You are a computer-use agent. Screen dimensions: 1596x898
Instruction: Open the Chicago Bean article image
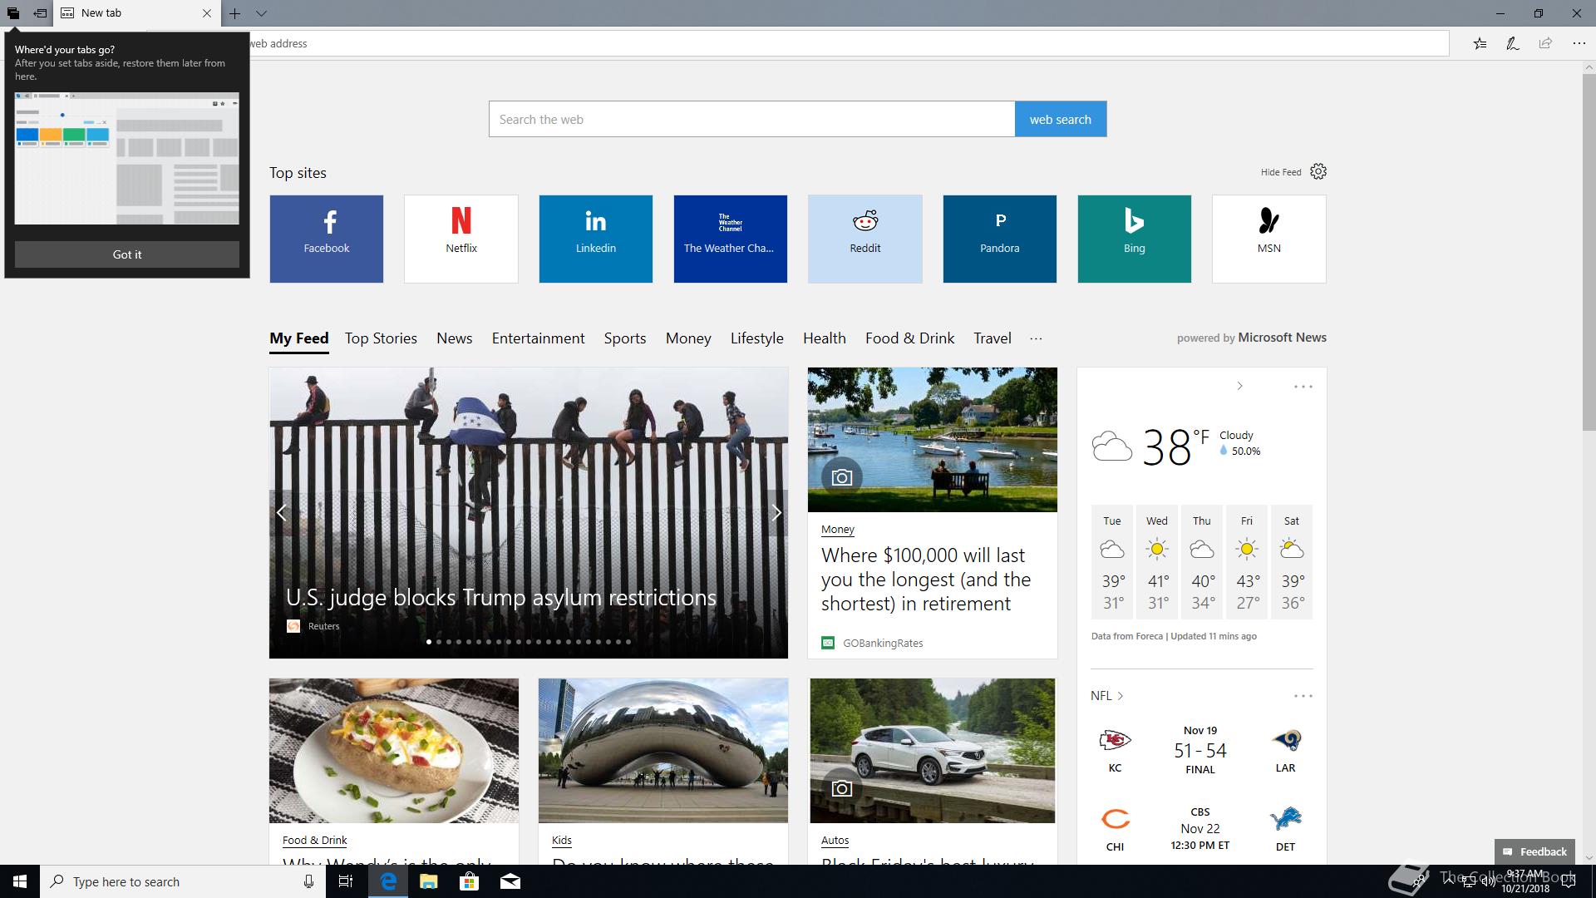pos(663,751)
